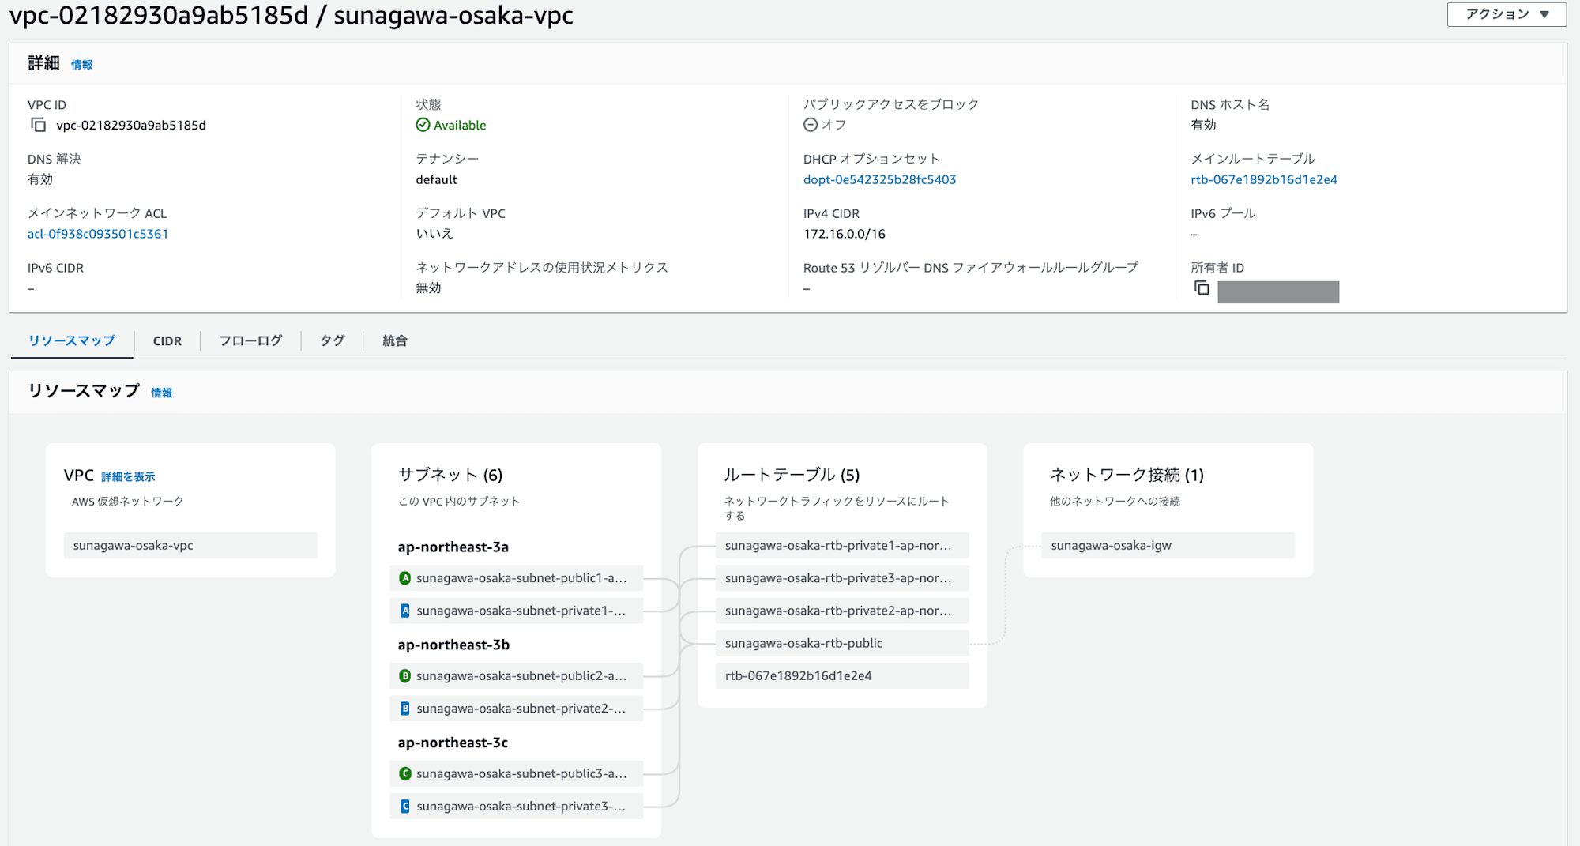Select subnet sunagawa-osaka-subnet-public2
Screen dimensions: 1580x846
coord(516,676)
